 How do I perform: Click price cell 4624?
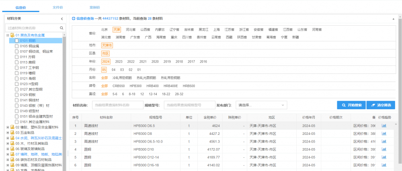[216, 126]
